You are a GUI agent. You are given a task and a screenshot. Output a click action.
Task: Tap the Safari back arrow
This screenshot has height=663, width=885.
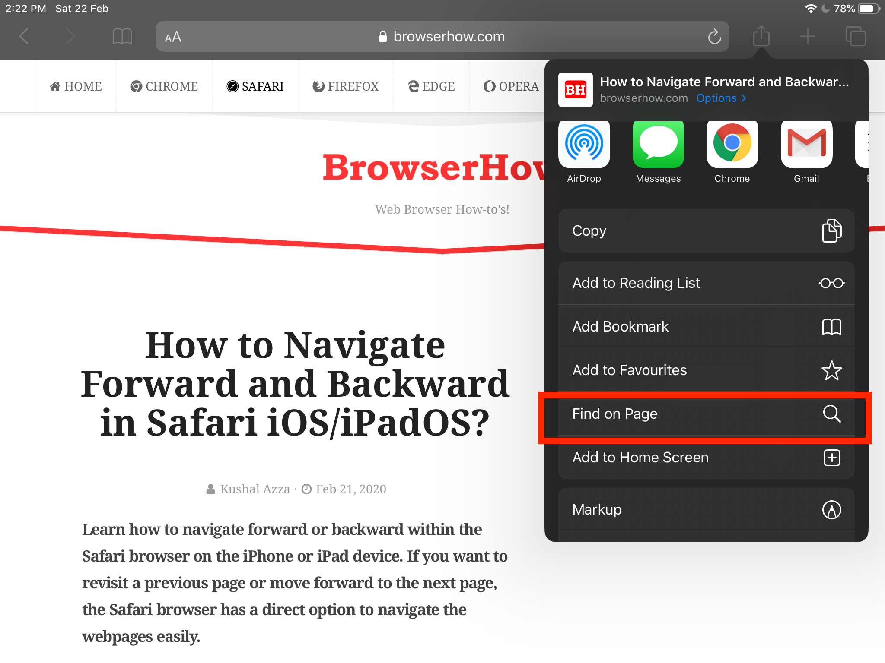coord(24,36)
